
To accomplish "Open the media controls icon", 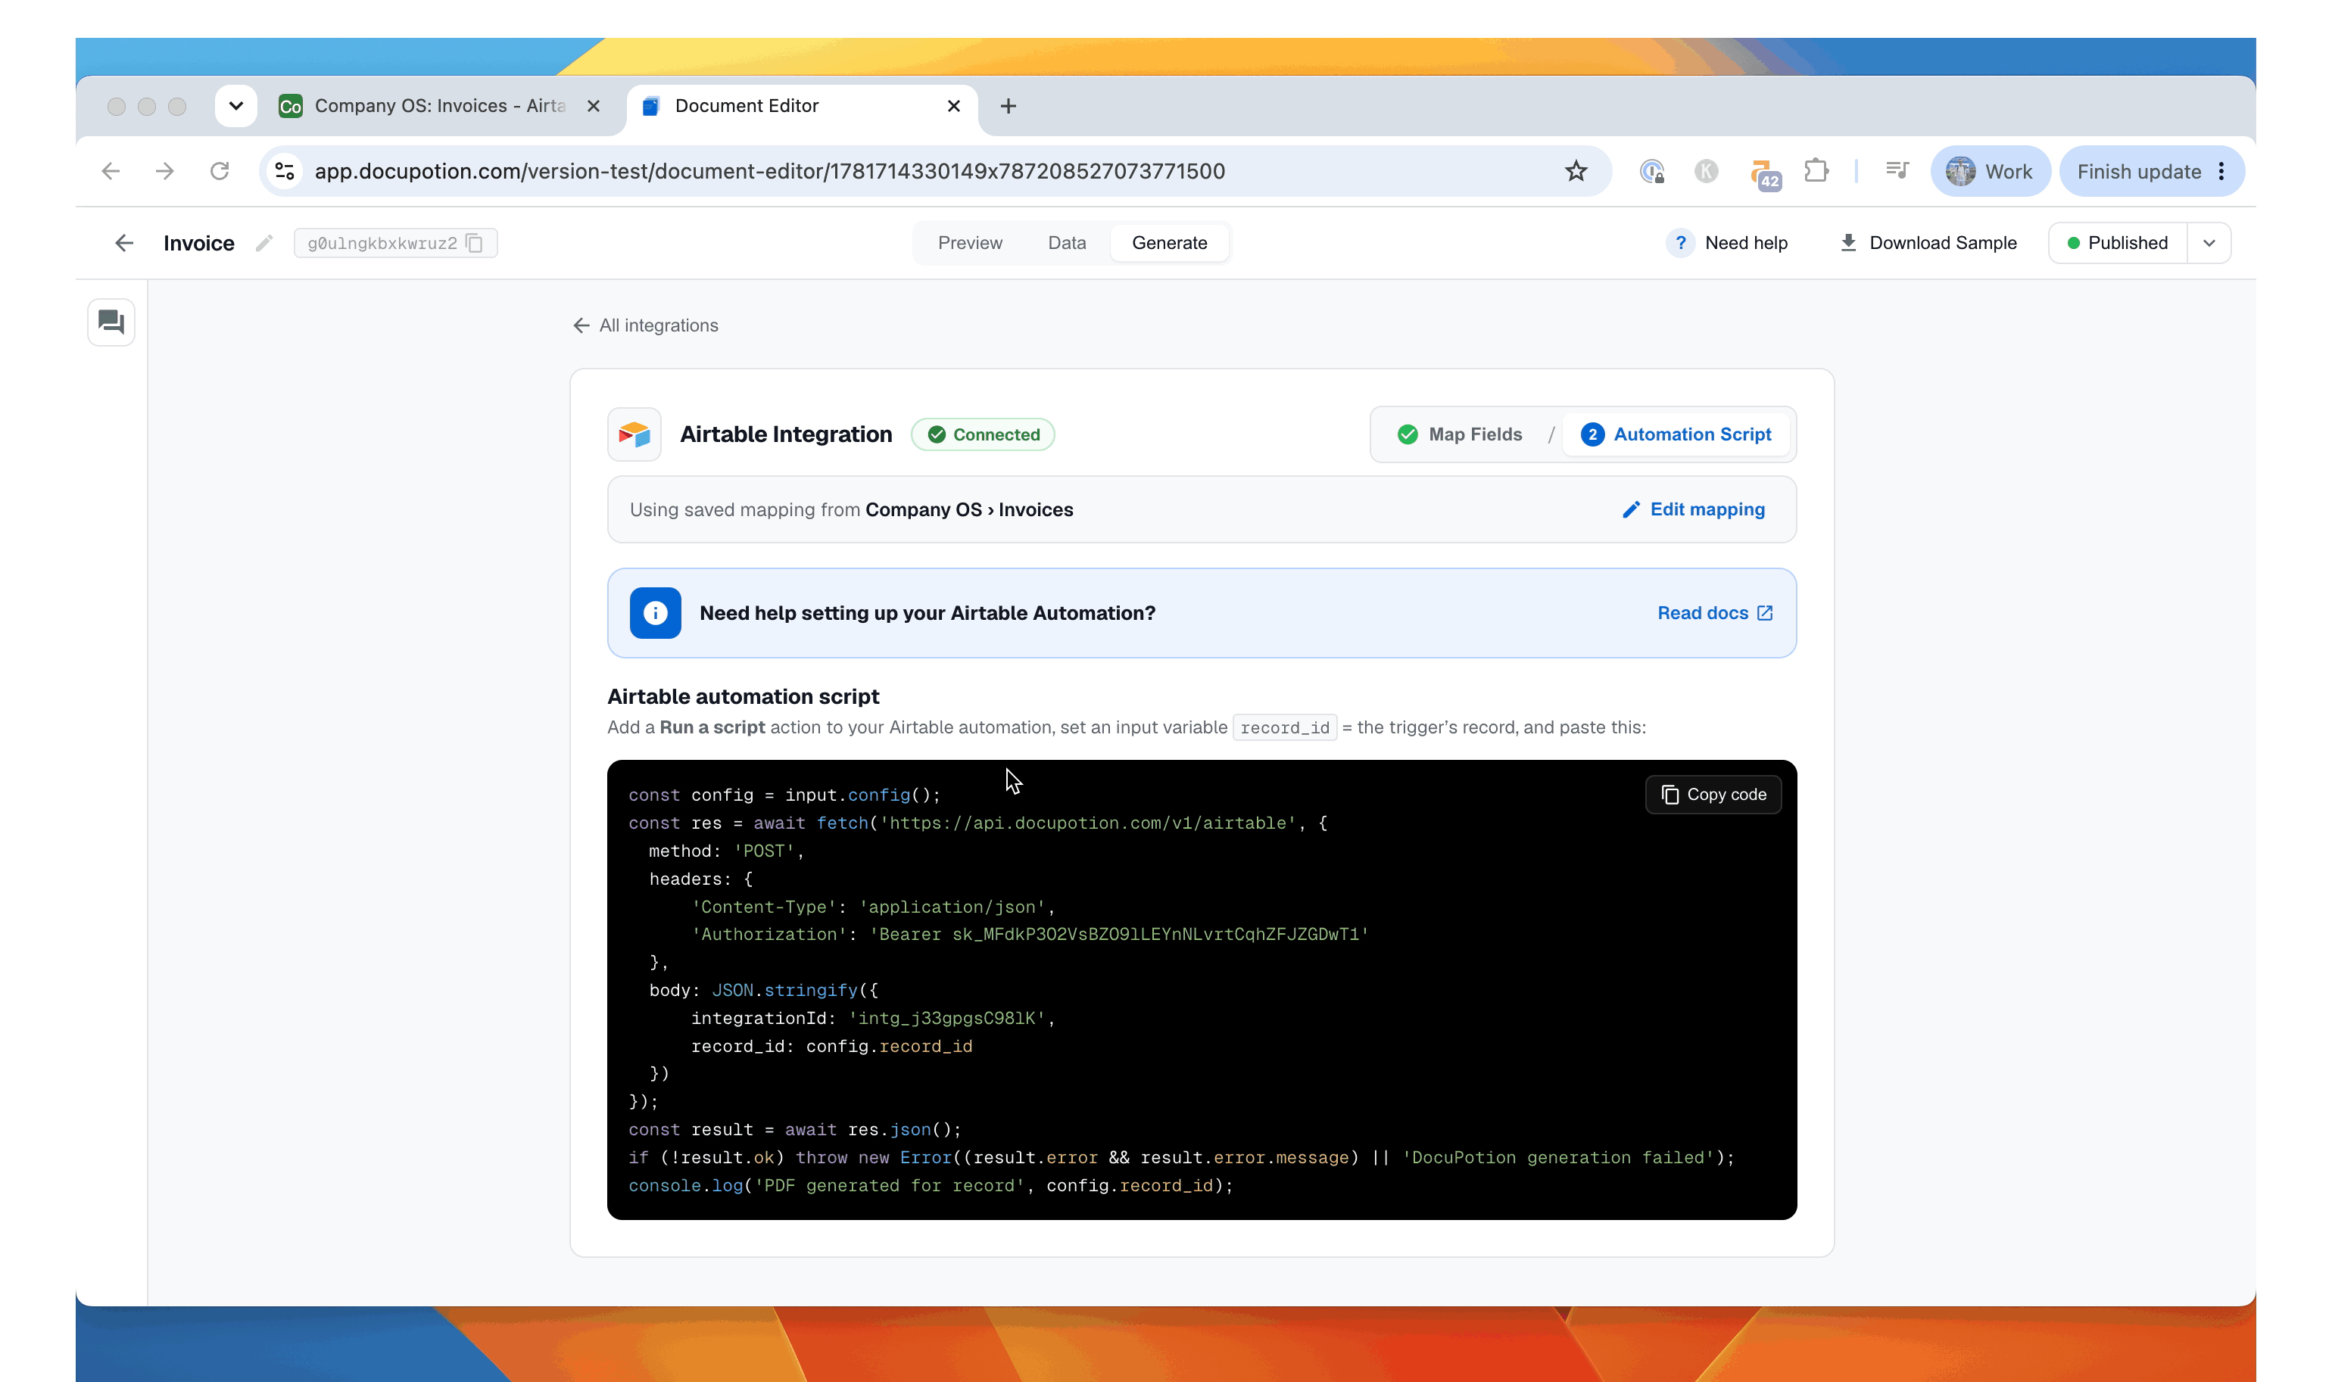I will [x=1897, y=171].
